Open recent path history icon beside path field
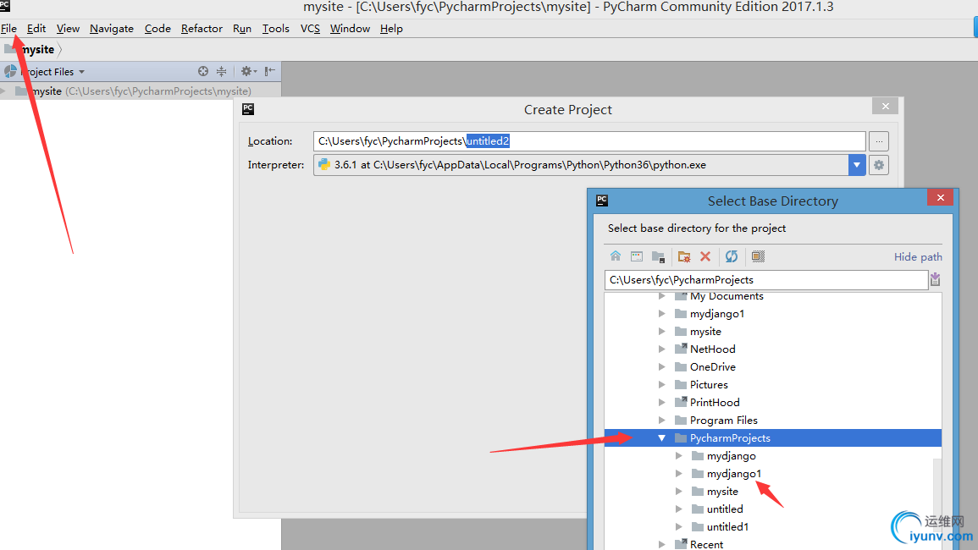Screen dimensions: 978x550 (x=935, y=279)
